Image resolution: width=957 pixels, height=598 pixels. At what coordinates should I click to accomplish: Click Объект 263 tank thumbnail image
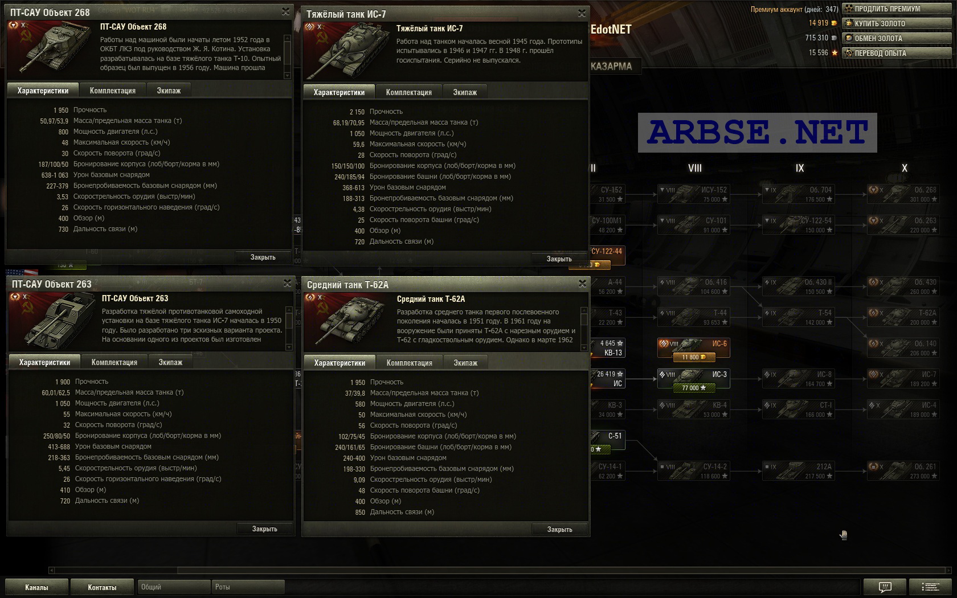53,321
